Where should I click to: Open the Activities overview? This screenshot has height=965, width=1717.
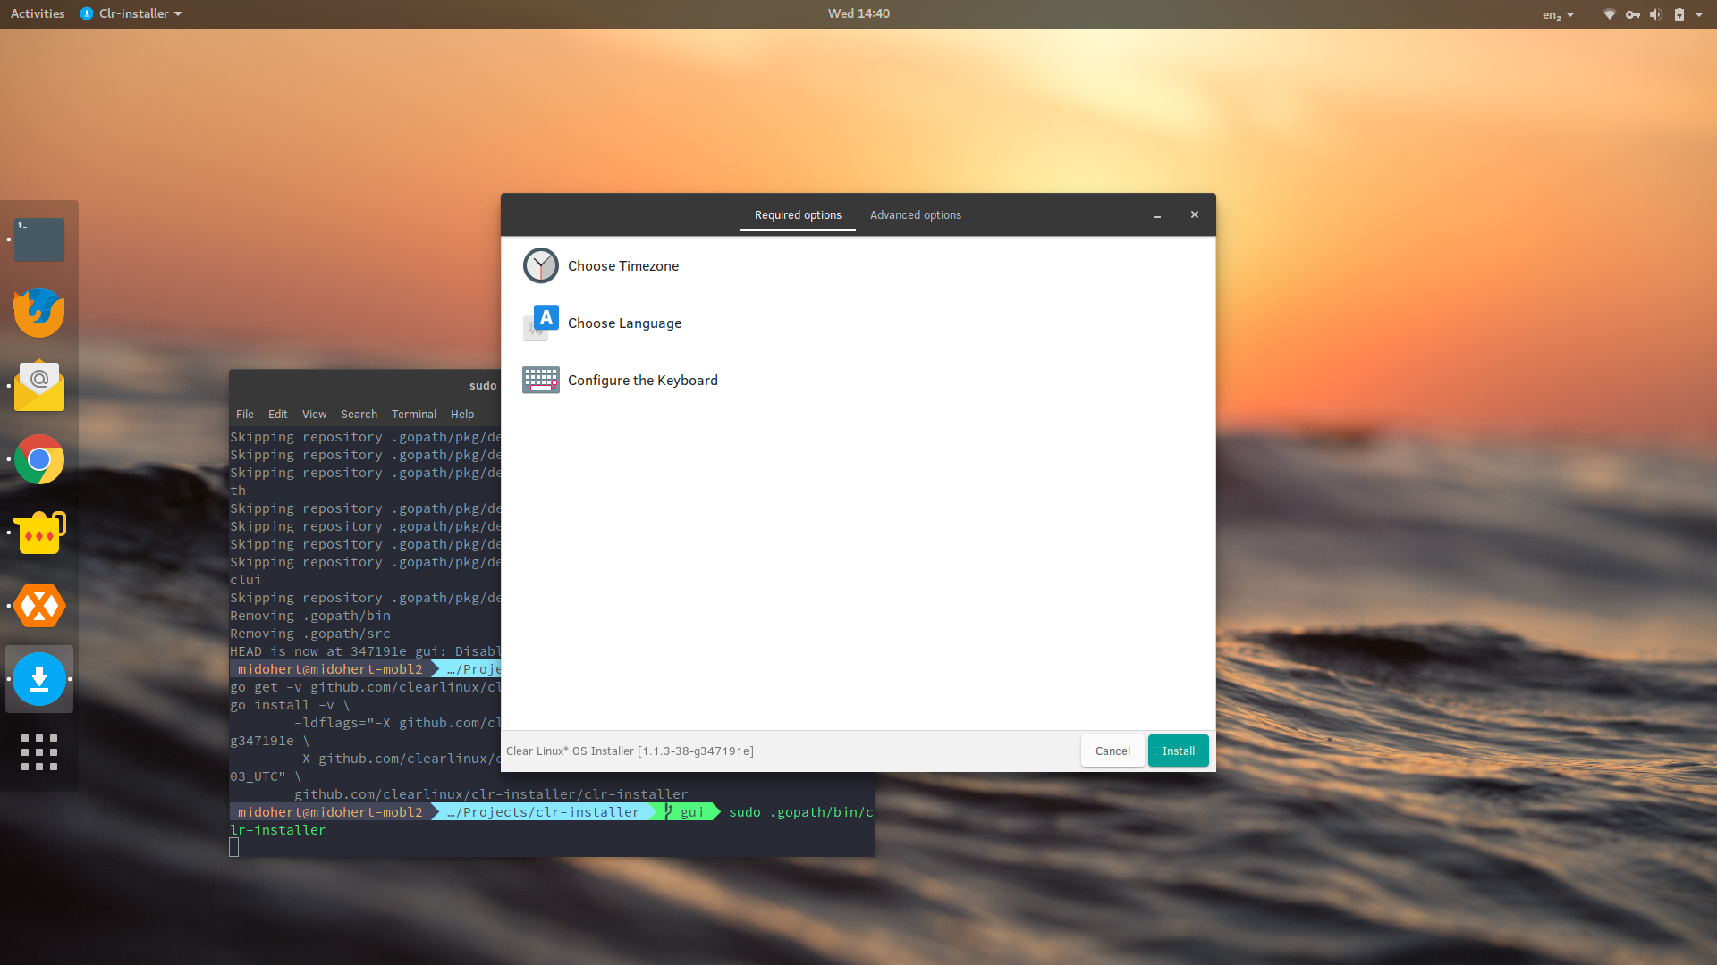38,13
